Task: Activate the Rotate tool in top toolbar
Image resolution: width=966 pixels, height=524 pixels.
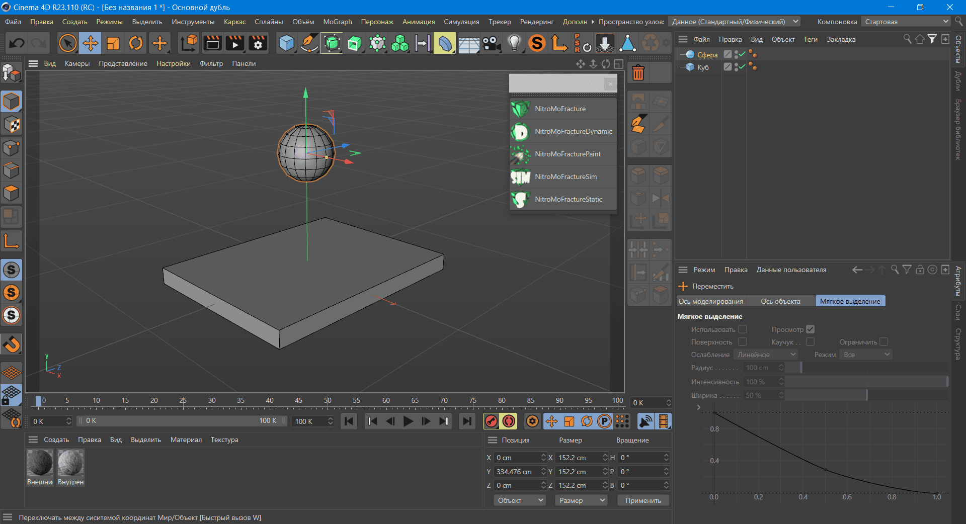Action: pos(136,43)
